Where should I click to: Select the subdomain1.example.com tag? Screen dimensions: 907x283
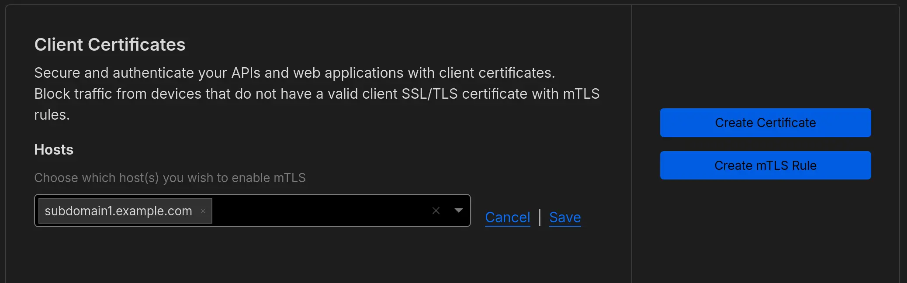118,211
